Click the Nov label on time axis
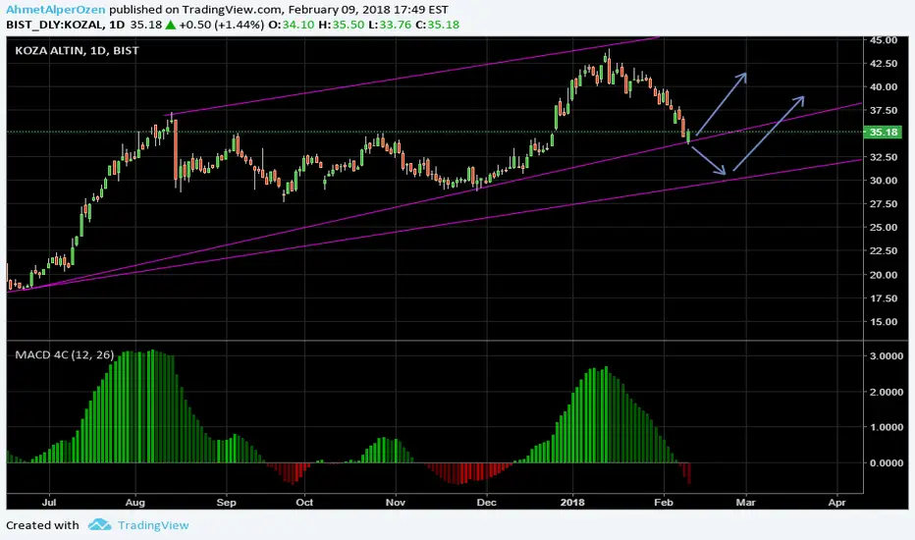 coord(395,502)
